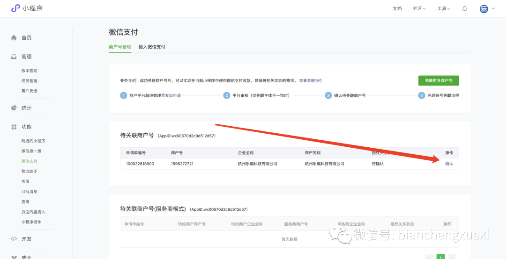Select 功能 sidebar section
The height and width of the screenshot is (259, 506).
26,127
